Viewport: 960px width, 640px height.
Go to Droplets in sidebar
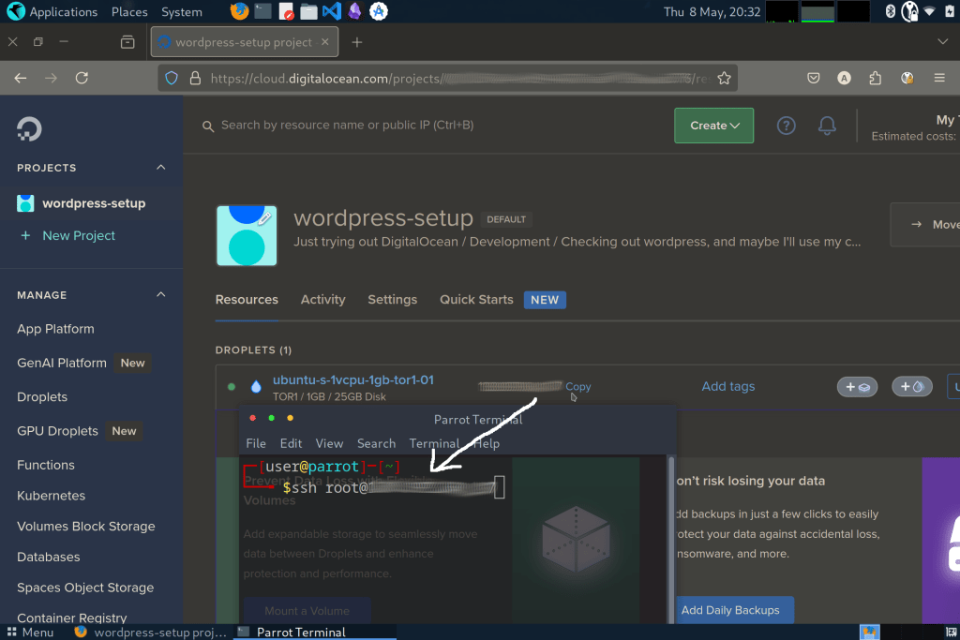pyautogui.click(x=41, y=396)
